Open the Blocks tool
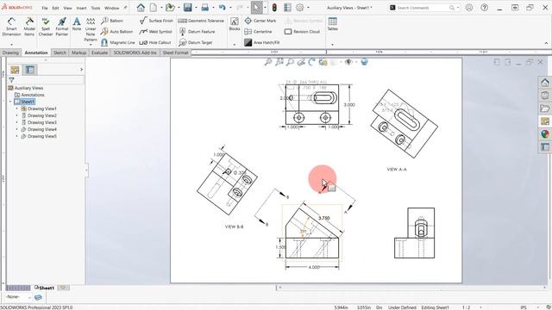This screenshot has width=552, height=310. coord(235,24)
